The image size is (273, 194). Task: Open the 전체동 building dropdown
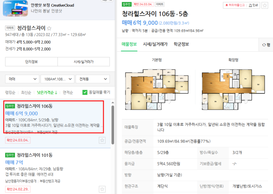(93, 79)
